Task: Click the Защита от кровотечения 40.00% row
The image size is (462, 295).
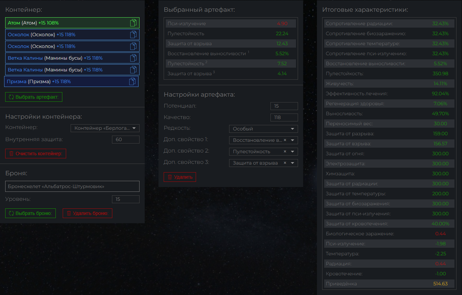Action: pyautogui.click(x=389, y=224)
